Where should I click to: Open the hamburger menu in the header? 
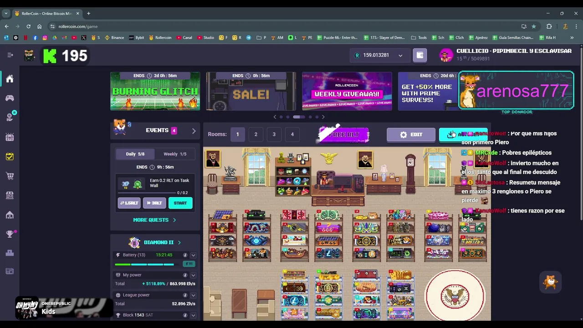pyautogui.click(x=10, y=55)
